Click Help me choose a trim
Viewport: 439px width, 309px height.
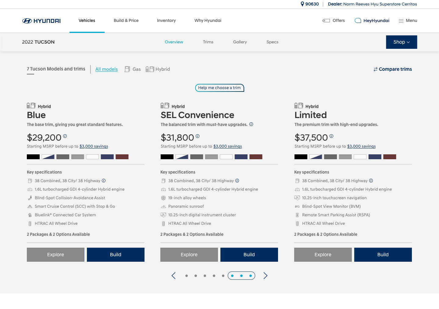point(220,88)
